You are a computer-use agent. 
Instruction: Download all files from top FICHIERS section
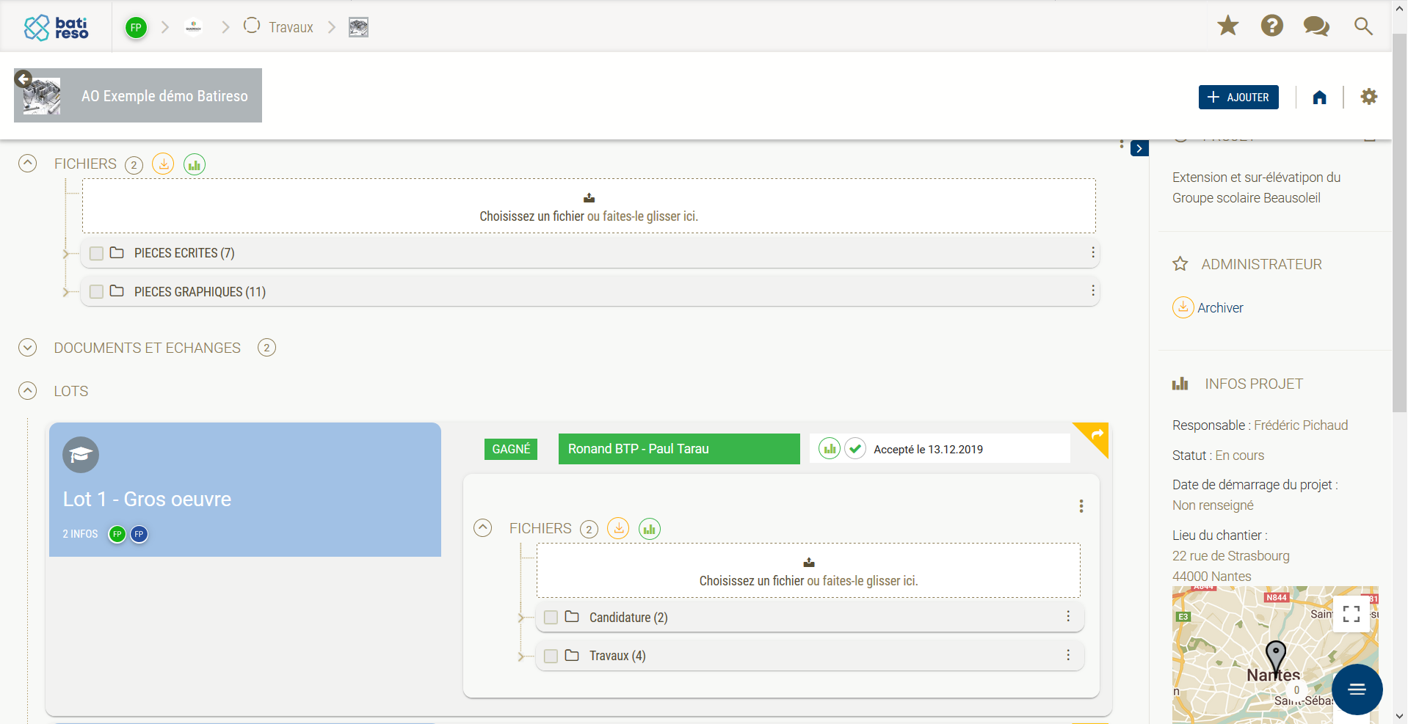click(163, 164)
